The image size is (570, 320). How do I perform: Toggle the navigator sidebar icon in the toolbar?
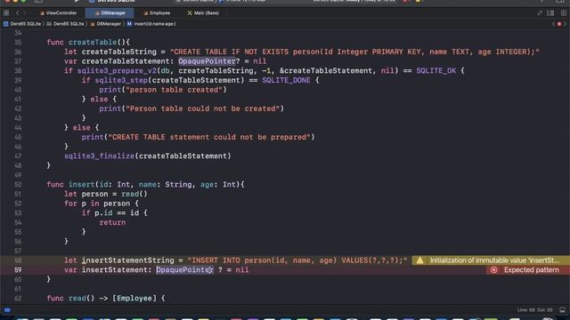38,1
